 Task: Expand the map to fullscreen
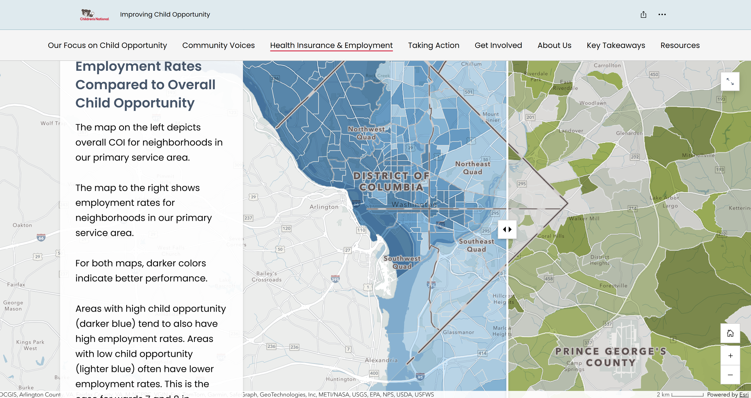[730, 82]
